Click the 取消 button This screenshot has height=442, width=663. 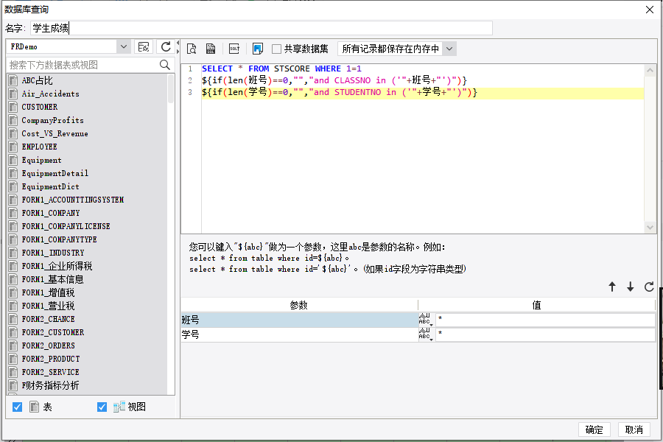coord(634,429)
